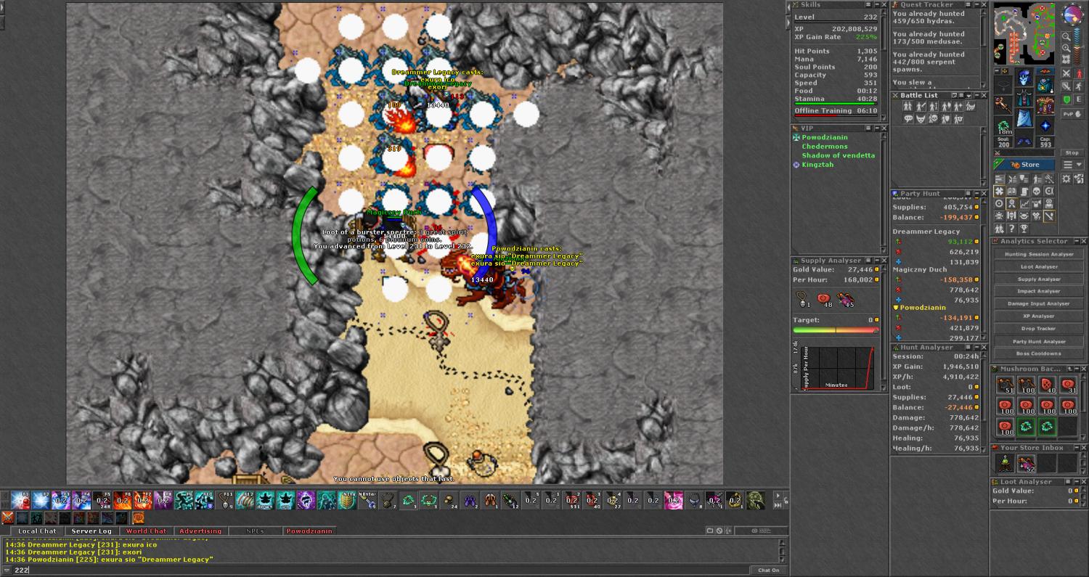The image size is (1089, 577).
Task: Switch to World Chat tab
Action: (147, 531)
